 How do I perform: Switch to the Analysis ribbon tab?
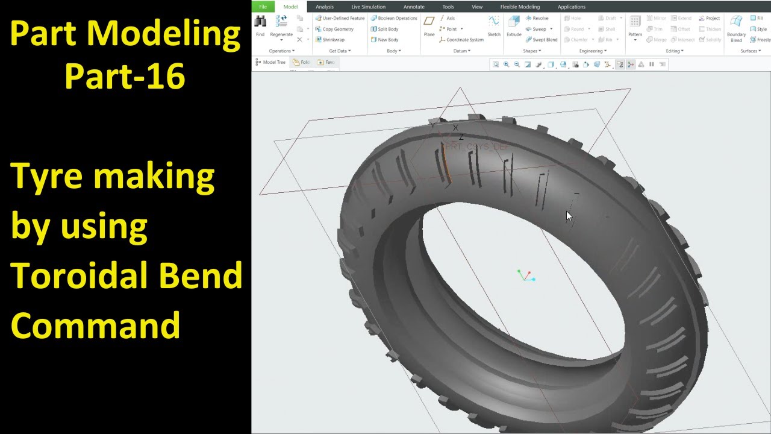pyautogui.click(x=324, y=7)
